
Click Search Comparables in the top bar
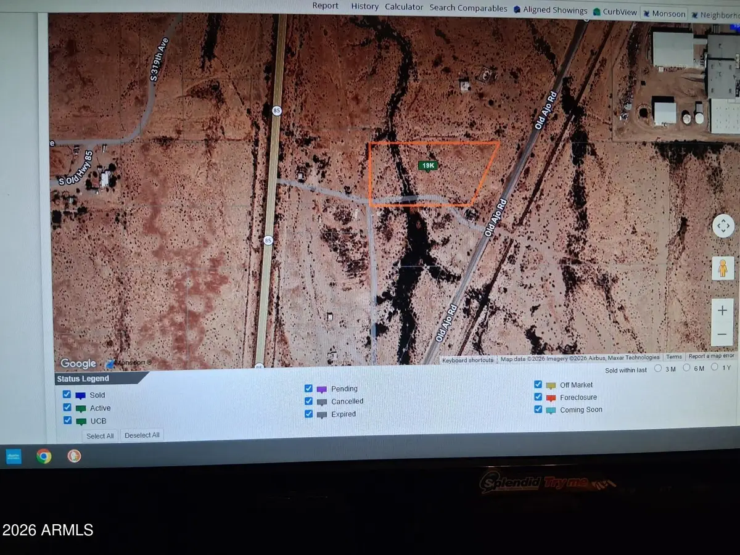point(468,7)
